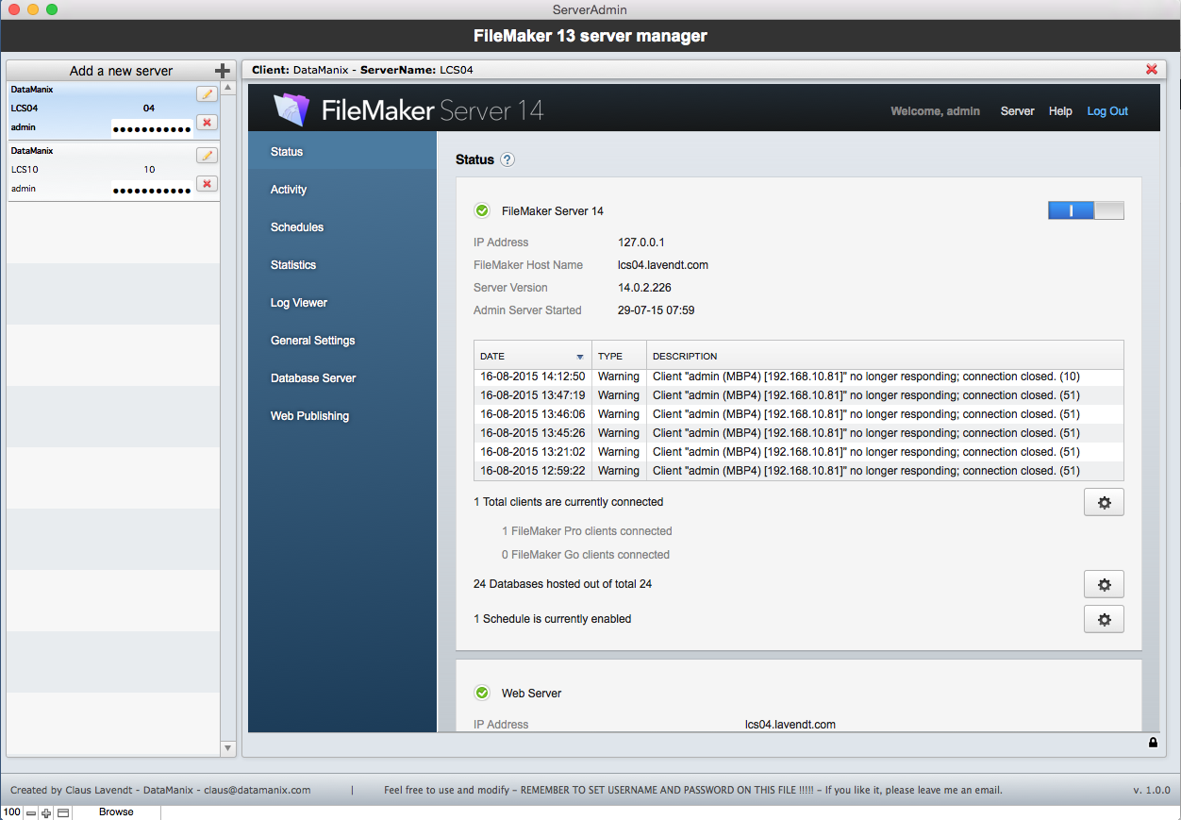1181x820 pixels.
Task: Click the Server link in header
Action: [1017, 110]
